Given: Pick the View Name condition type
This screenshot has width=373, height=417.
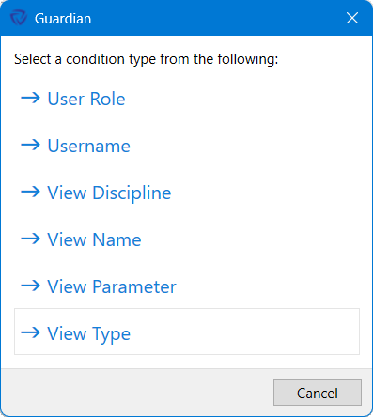Looking at the screenshot, I should [x=187, y=239].
